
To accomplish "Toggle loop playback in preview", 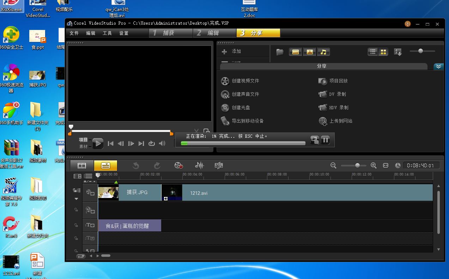I will [152, 143].
